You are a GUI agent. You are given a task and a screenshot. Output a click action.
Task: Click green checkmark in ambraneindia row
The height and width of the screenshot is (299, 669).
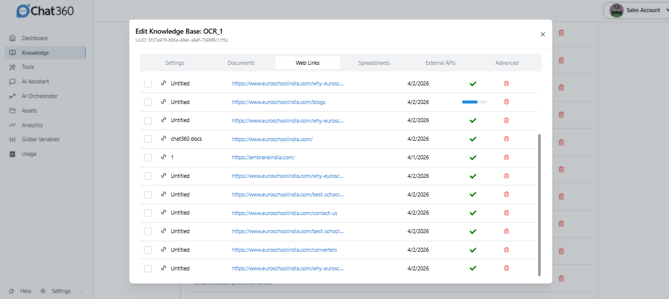473,157
